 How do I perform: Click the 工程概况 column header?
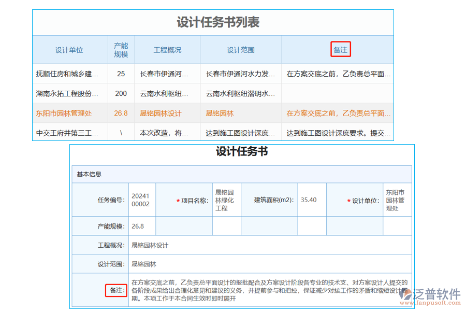coord(167,50)
